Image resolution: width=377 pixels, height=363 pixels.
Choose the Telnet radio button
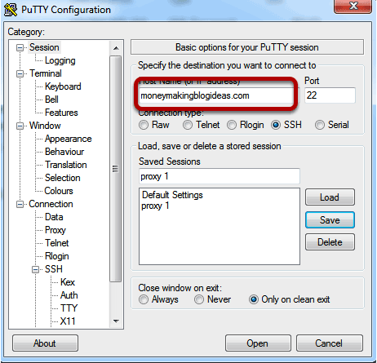188,125
